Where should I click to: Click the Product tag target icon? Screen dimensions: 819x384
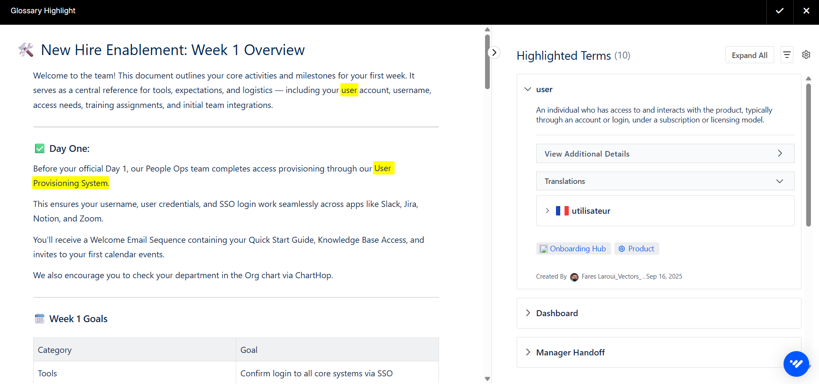tap(622, 249)
